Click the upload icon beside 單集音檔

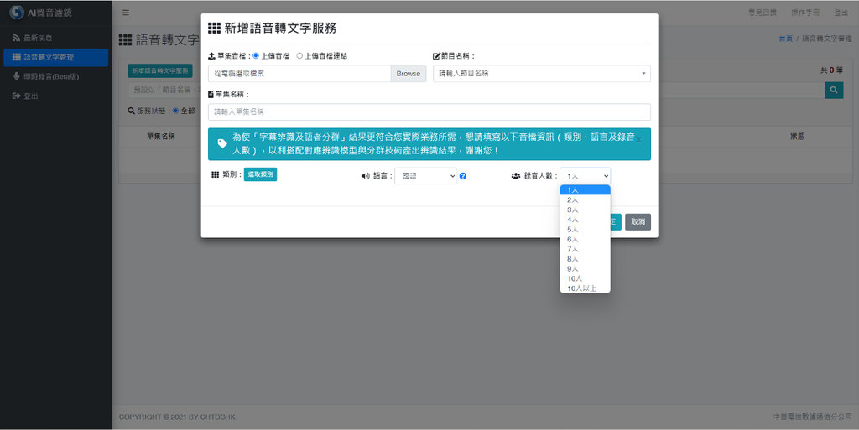pyautogui.click(x=212, y=56)
